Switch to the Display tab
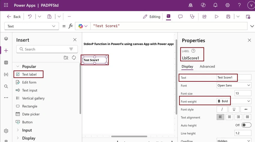The height and width of the screenshot is (142, 255). point(187,67)
